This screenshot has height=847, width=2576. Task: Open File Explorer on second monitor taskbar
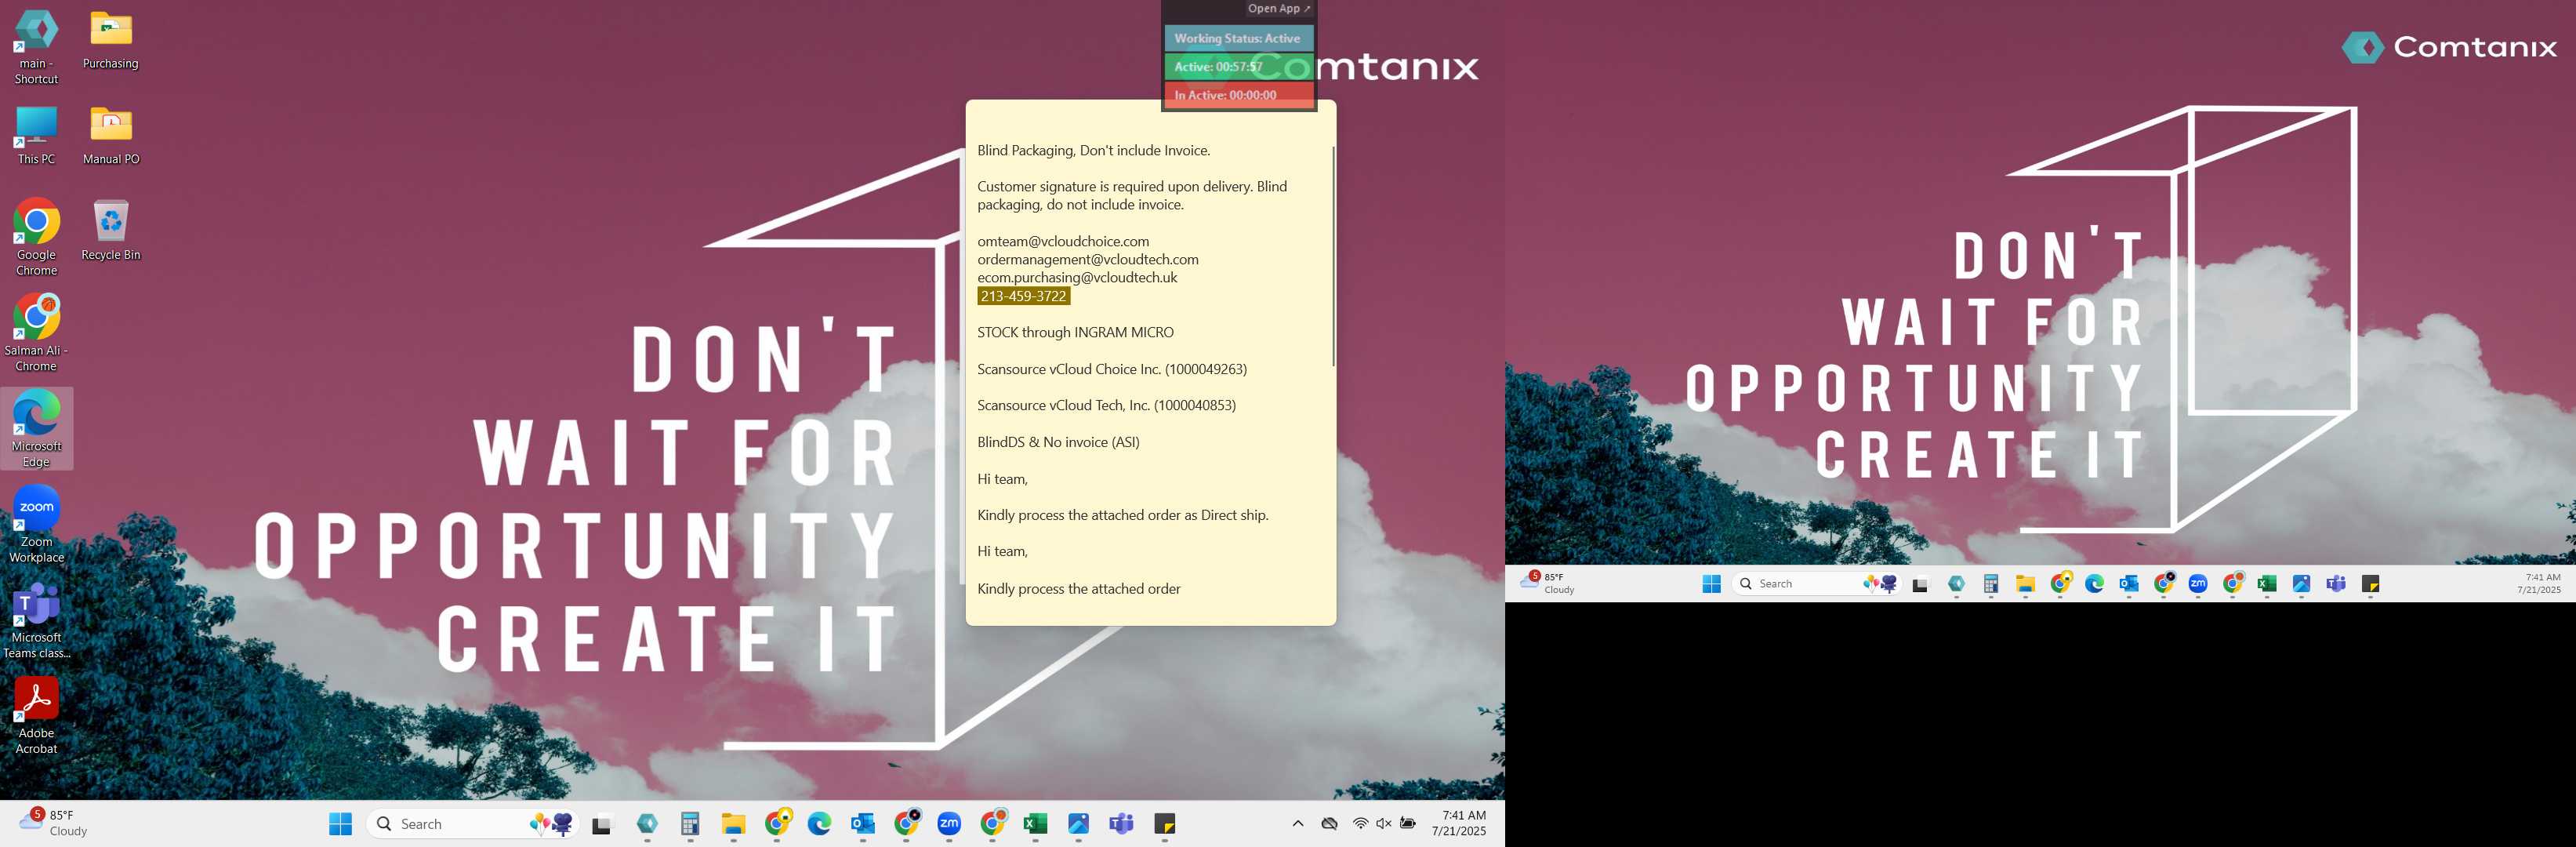pos(2025,584)
